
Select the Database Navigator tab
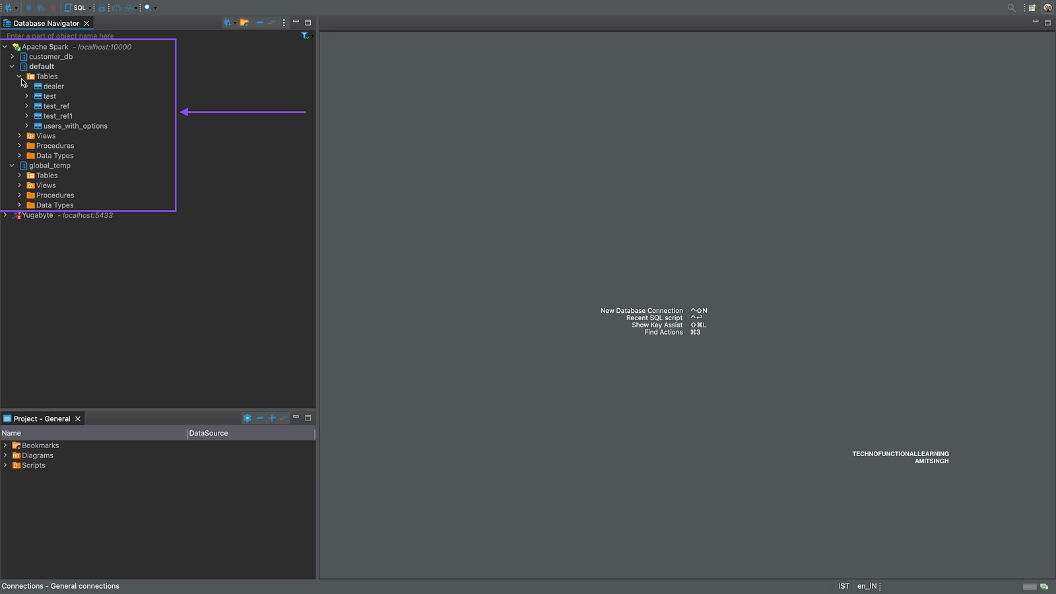click(46, 23)
